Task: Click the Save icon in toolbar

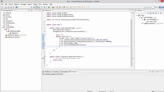Action: pos(6,7)
